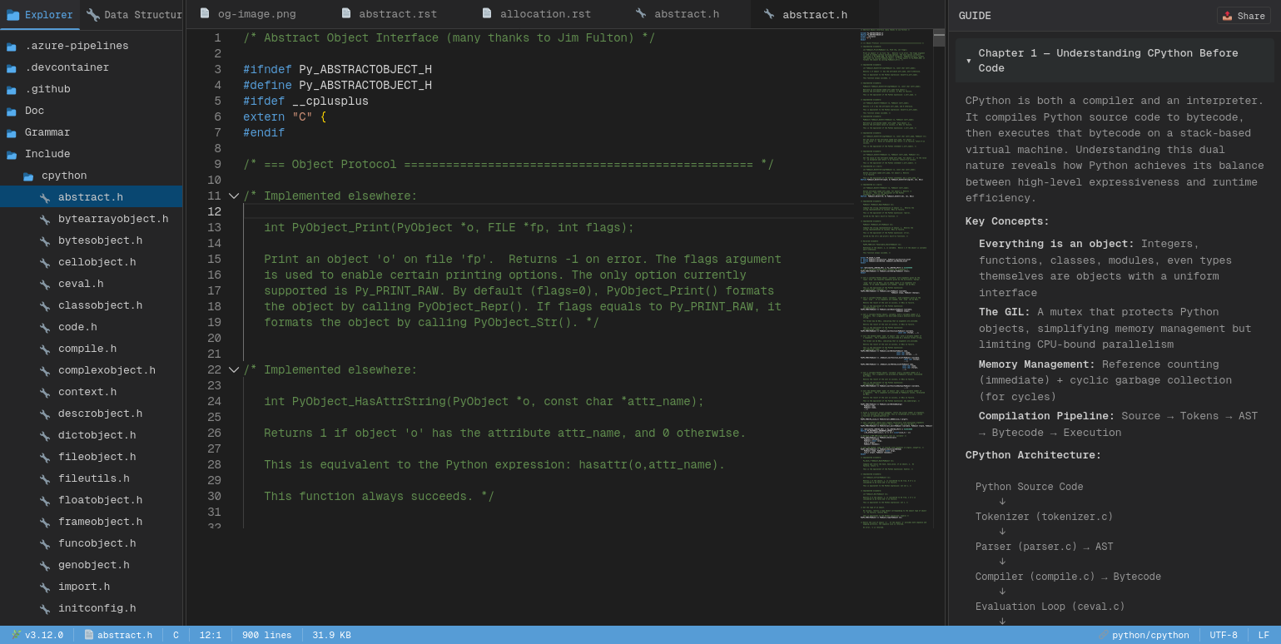Click the v3.12.0 version icon in status bar
This screenshot has height=644, width=1281.
[x=17, y=635]
